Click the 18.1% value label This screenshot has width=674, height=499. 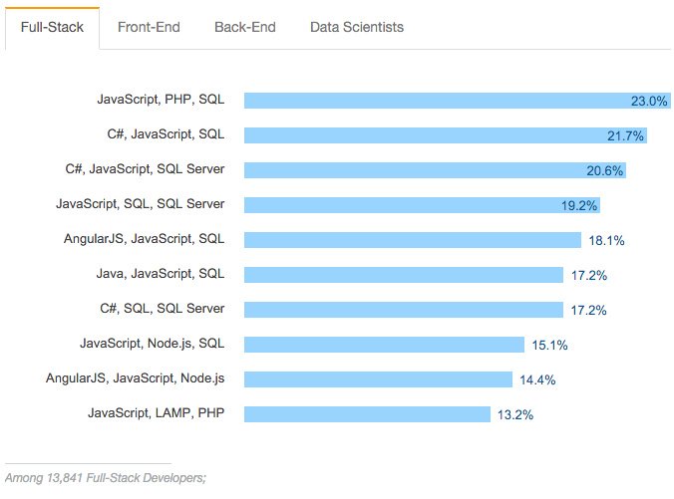coord(606,240)
